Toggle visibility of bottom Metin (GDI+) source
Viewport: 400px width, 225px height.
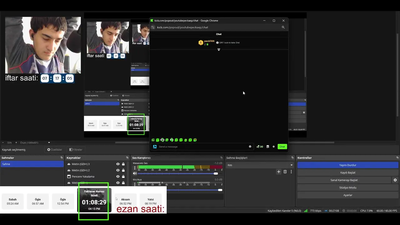click(118, 183)
